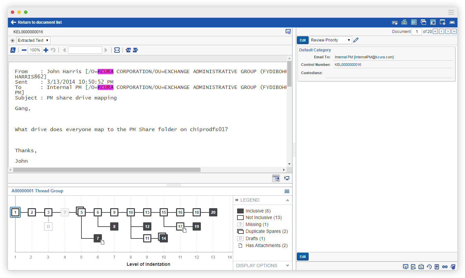Viewport: 465px width, 278px height.
Task: Open the Review Priority layout dropdown
Action: coord(330,40)
